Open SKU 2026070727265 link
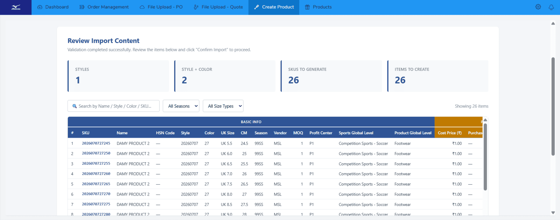 coord(96,184)
